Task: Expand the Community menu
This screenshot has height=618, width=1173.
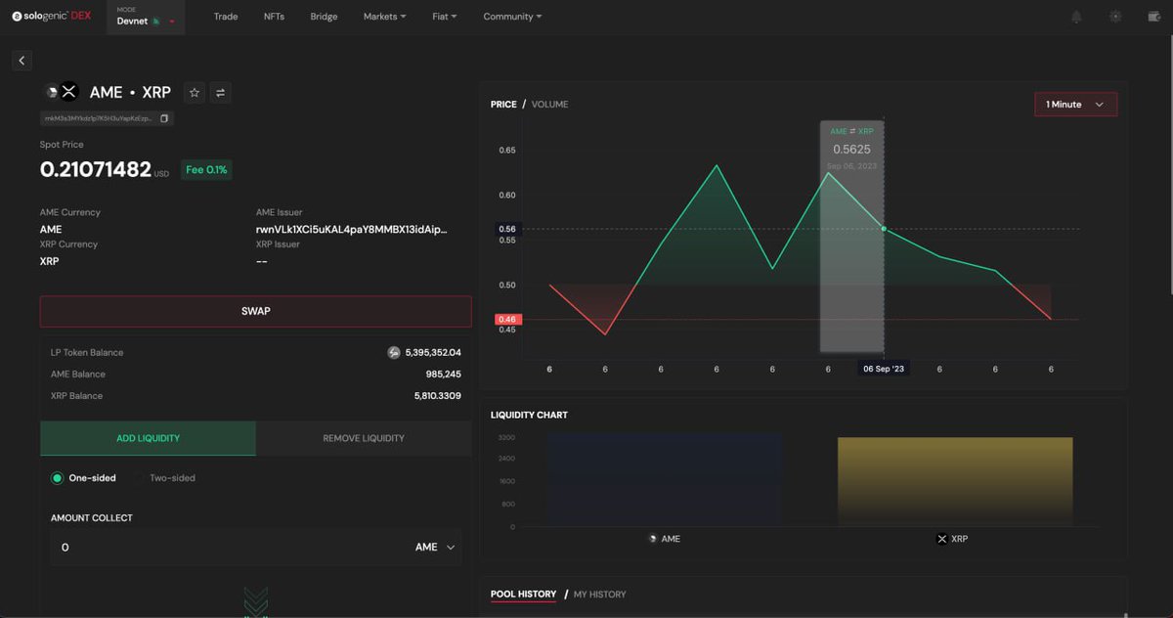Action: 512,17
